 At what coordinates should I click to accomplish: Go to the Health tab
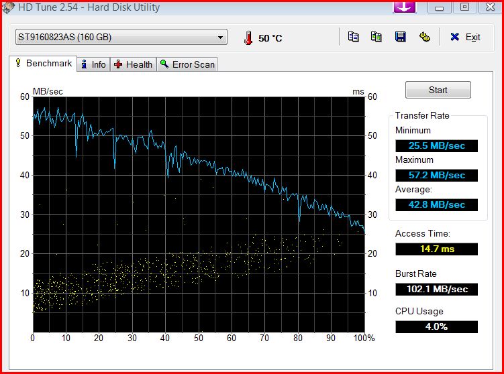click(x=133, y=64)
